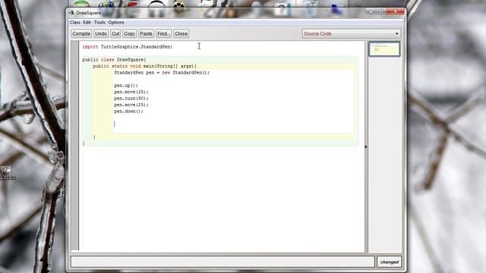Click the import TurtleGraphics.StandardPen line
The image size is (486, 273).
tap(128, 47)
